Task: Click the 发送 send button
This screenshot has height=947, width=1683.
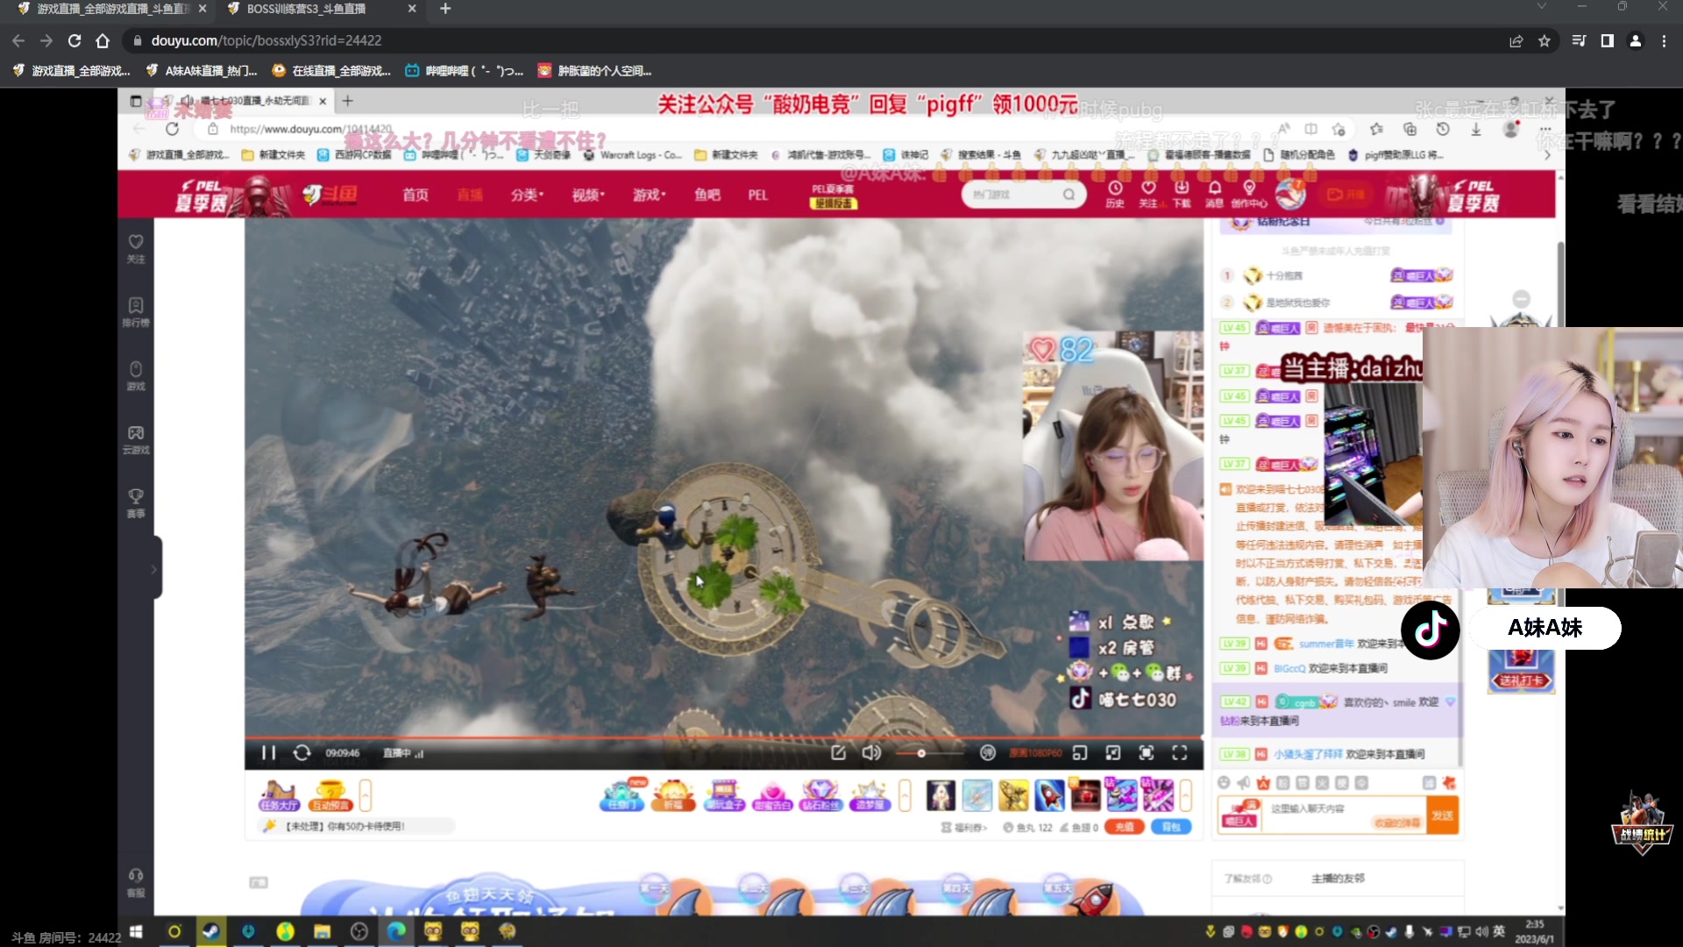Action: (x=1442, y=815)
